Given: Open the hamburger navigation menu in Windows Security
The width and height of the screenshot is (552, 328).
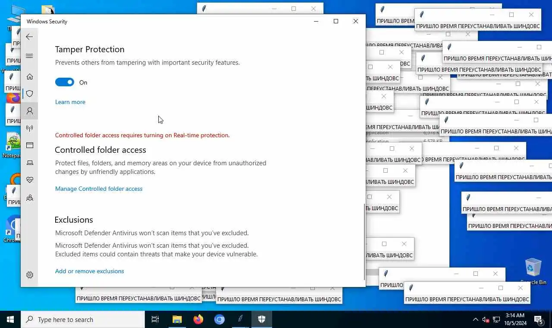Looking at the screenshot, I should [x=29, y=56].
